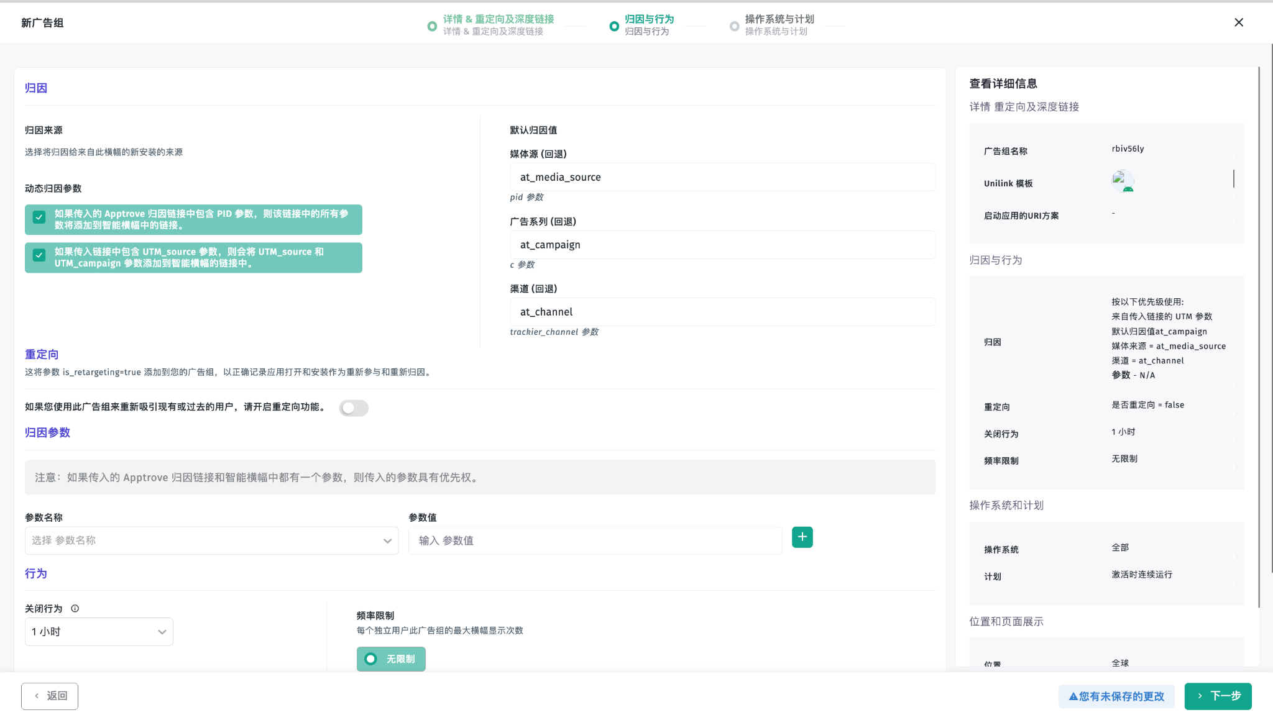Click the 下一步 button
This screenshot has width=1273, height=720.
(x=1218, y=696)
